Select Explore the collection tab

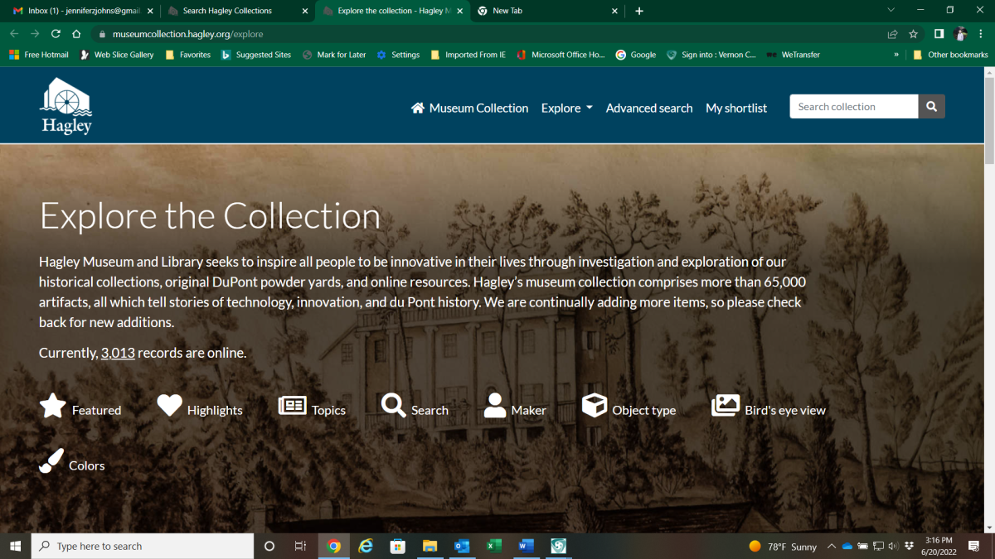point(393,11)
